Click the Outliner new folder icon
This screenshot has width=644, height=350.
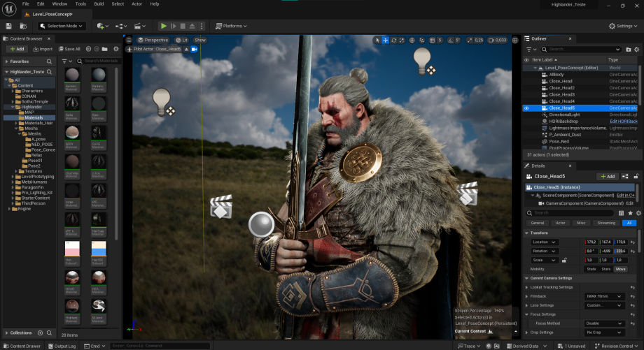[629, 49]
